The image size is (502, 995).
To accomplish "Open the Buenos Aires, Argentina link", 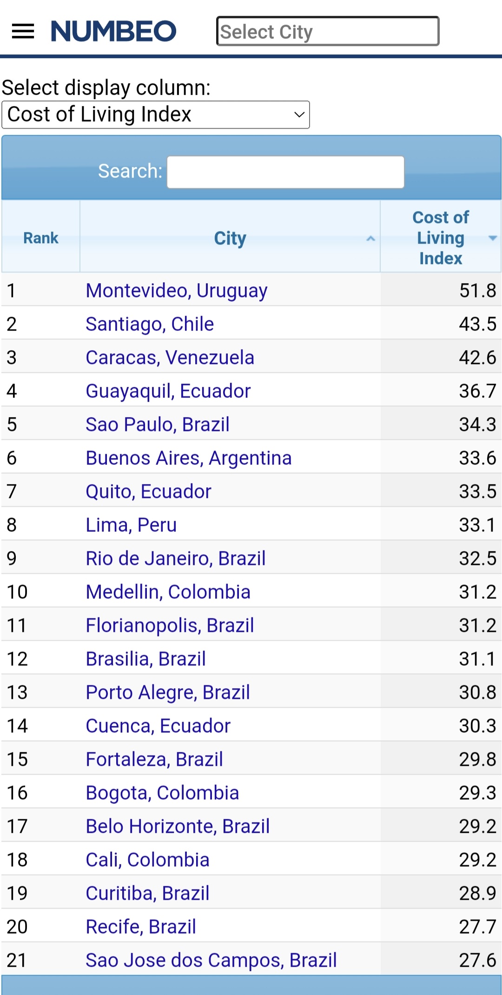I will coord(189,458).
